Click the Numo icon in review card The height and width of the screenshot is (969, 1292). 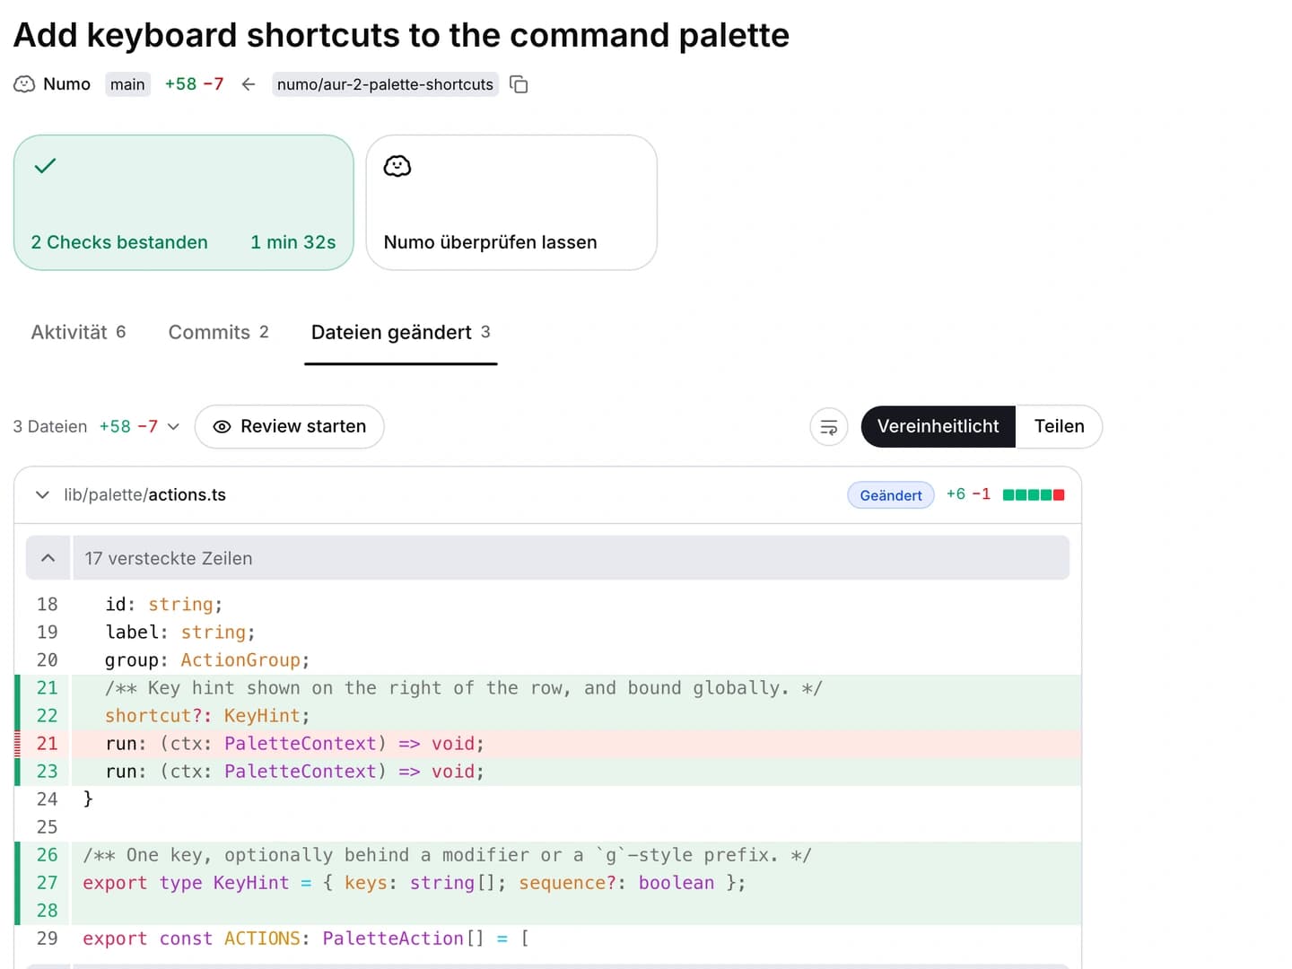point(397,166)
